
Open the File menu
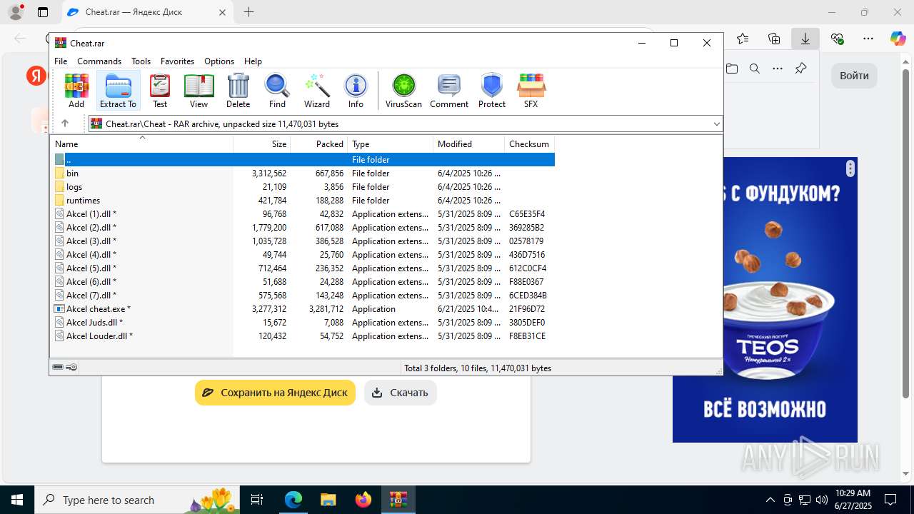click(61, 61)
